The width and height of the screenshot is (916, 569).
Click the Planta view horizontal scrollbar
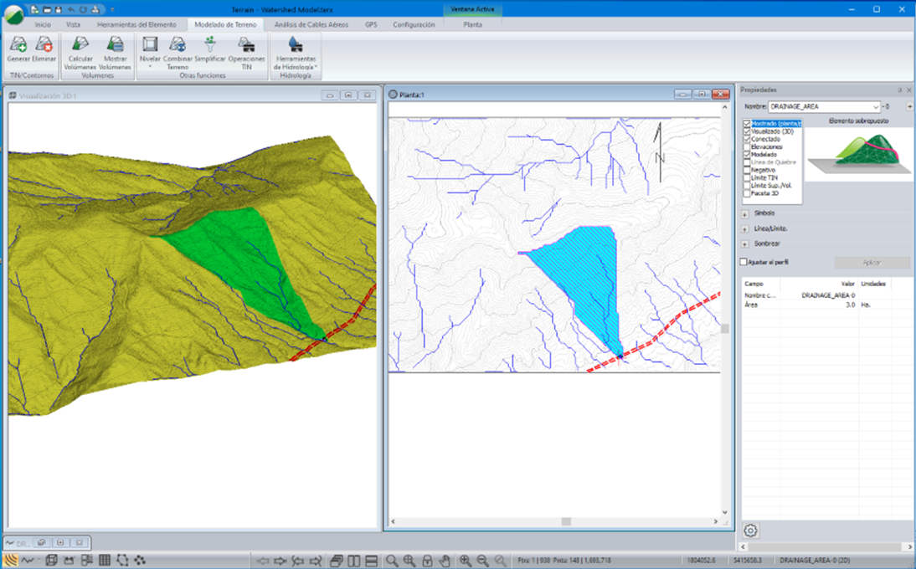click(x=566, y=521)
